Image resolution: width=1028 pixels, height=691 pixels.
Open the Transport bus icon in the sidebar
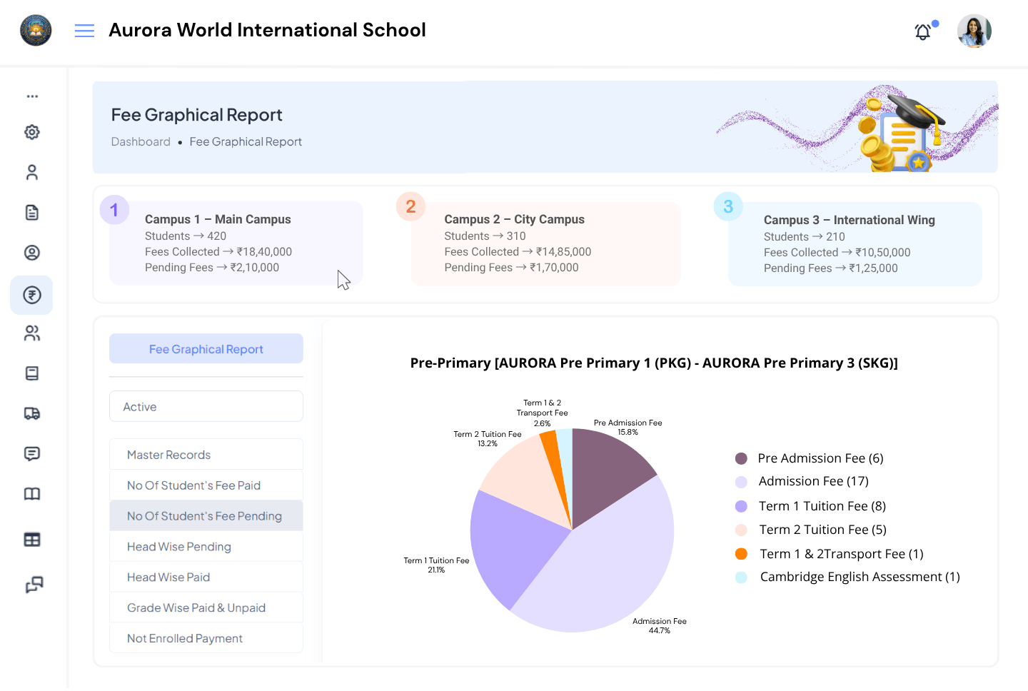(31, 413)
